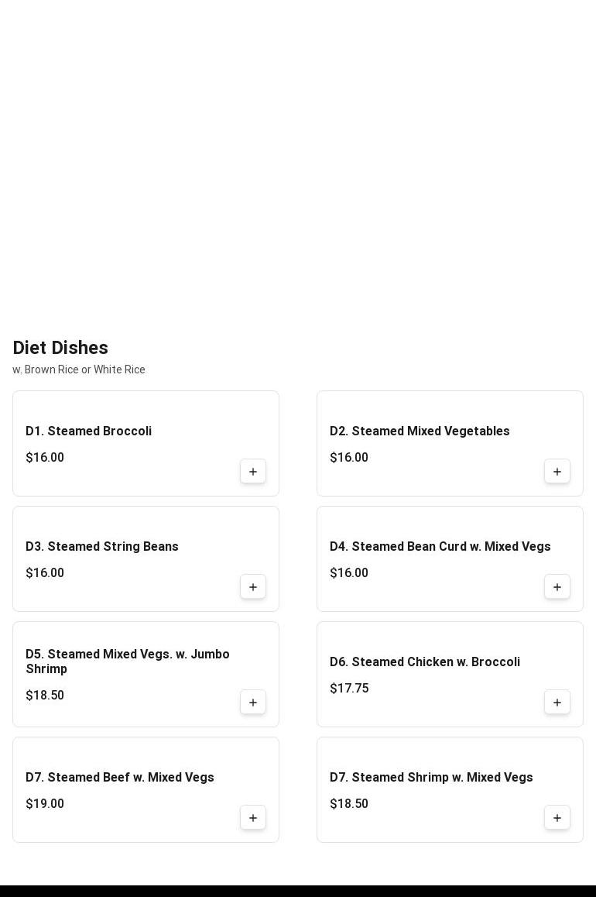Add Steamed Chicken w. Broccoli via plus

557,703
